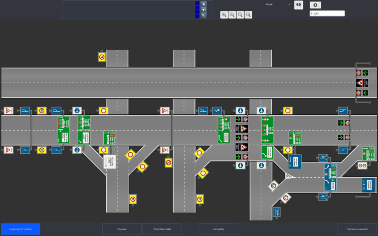Image resolution: width=378 pixels, height=236 pixels.
Task: Open the Doprava section tab
Action: click(122, 229)
